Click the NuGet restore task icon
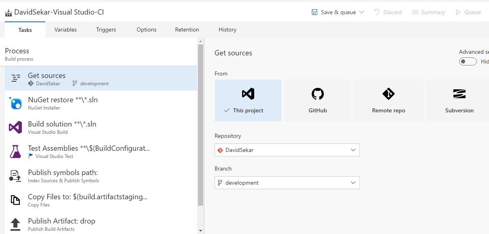Viewport: 489px width, 234px height. pyautogui.click(x=16, y=103)
